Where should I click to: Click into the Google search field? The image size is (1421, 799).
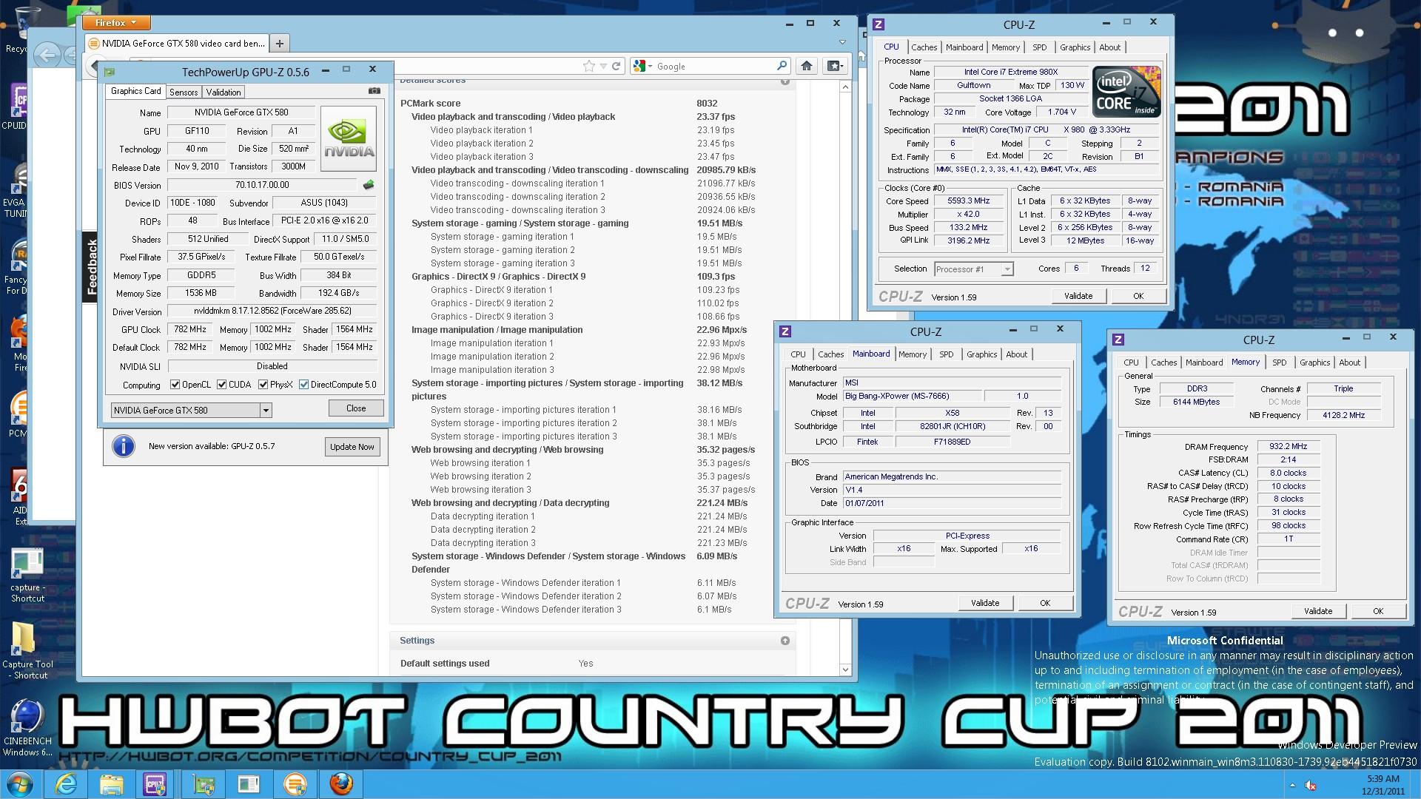[x=714, y=67]
